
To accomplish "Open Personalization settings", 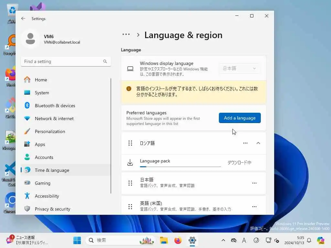I will click(x=66, y=131).
